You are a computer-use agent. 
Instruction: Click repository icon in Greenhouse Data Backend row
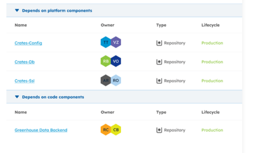point(159,130)
